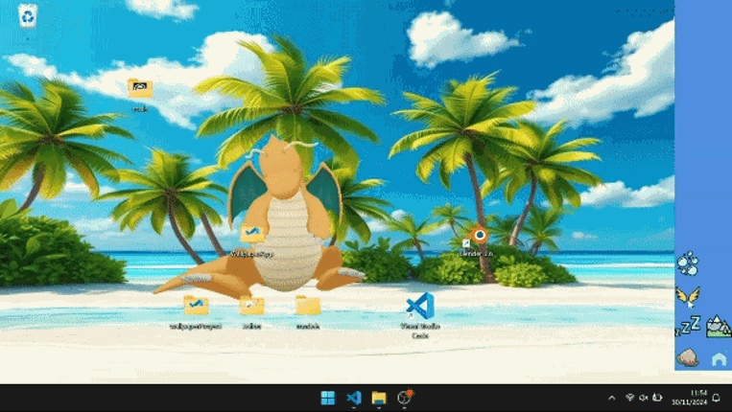Select the sleeping Zzz icon
The height and width of the screenshot is (412, 732).
point(688,326)
